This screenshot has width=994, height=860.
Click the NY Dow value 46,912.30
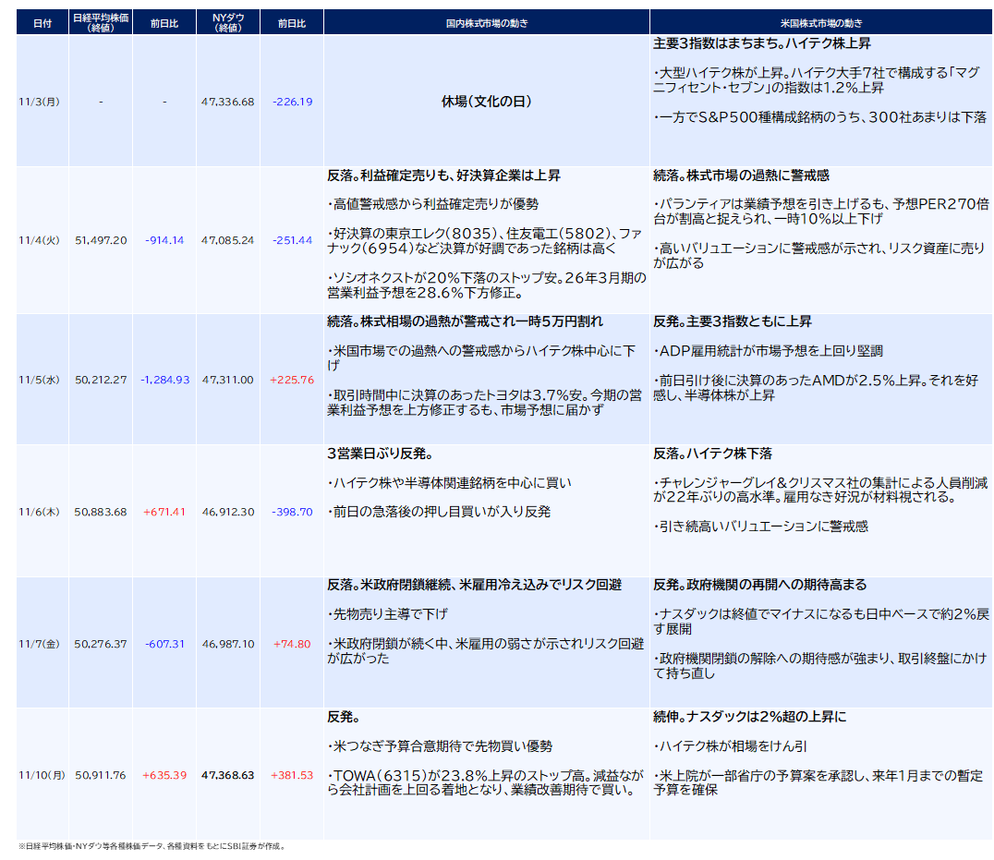[227, 512]
